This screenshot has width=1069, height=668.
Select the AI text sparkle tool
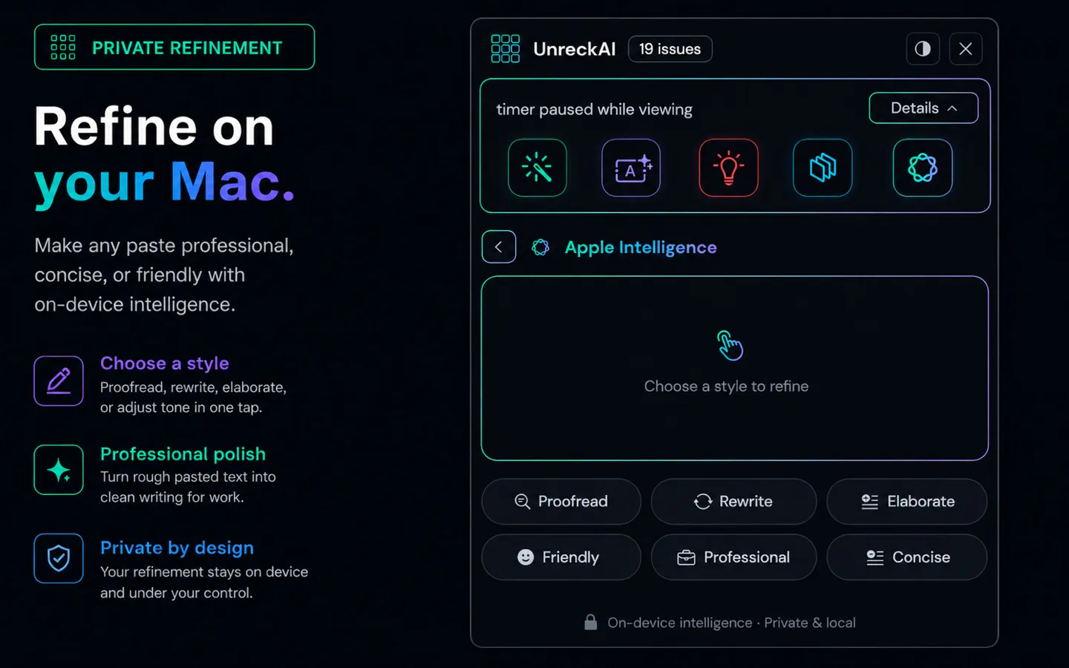(631, 168)
